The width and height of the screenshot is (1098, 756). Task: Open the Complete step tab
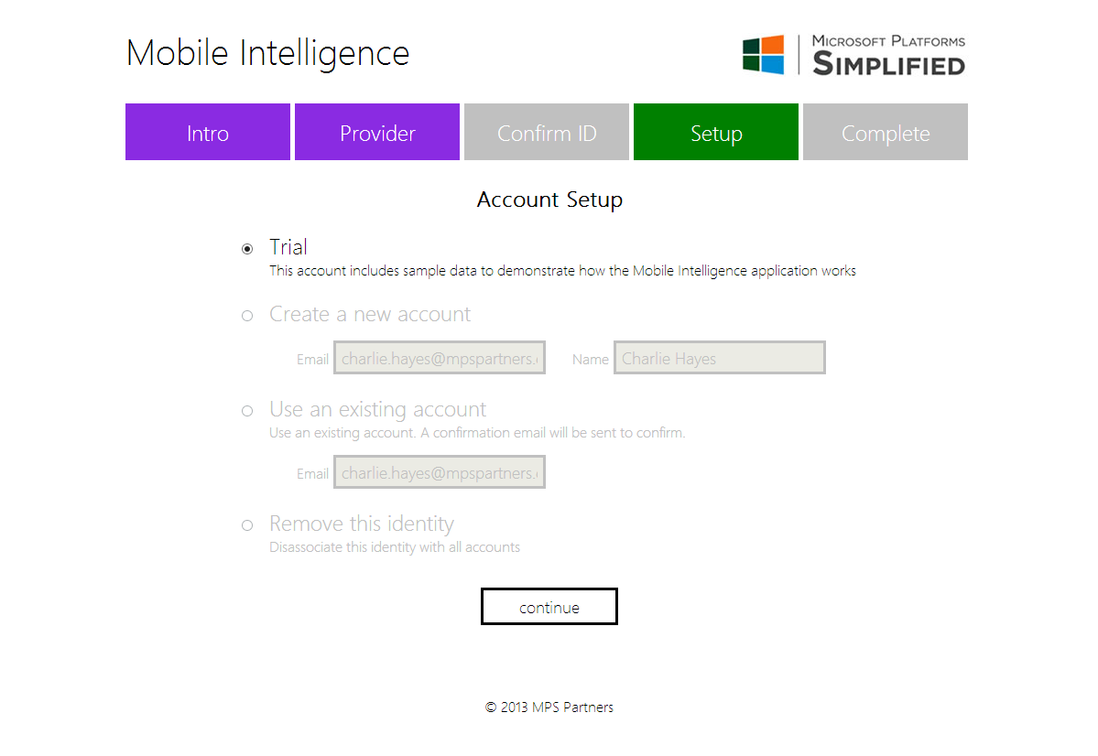(x=886, y=132)
